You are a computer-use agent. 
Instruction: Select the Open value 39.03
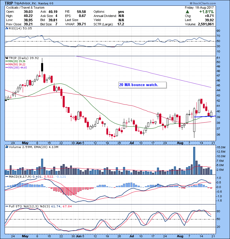(x=28, y=12)
